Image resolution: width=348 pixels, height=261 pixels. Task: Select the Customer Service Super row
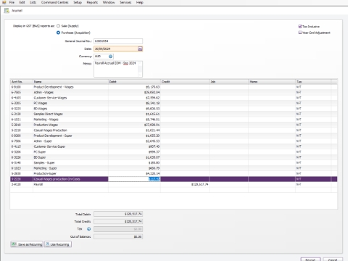[174, 146]
